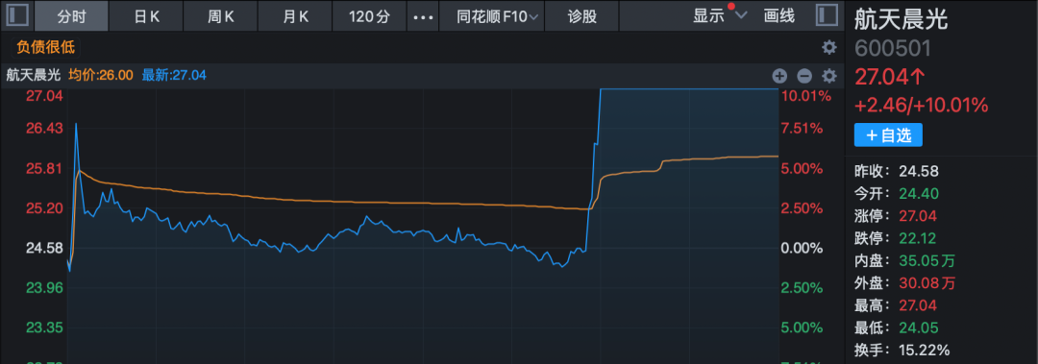Switch to the 周K tab

pyautogui.click(x=220, y=16)
